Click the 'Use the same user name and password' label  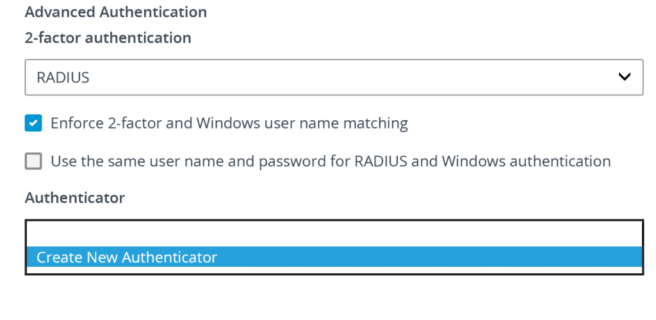point(192,161)
